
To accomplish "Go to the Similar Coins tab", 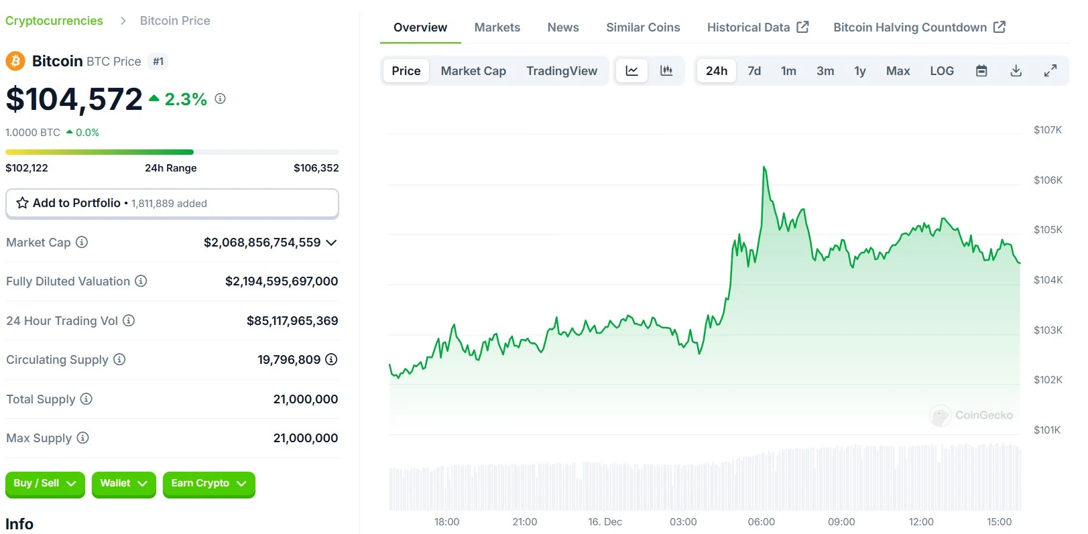I will coord(643,27).
